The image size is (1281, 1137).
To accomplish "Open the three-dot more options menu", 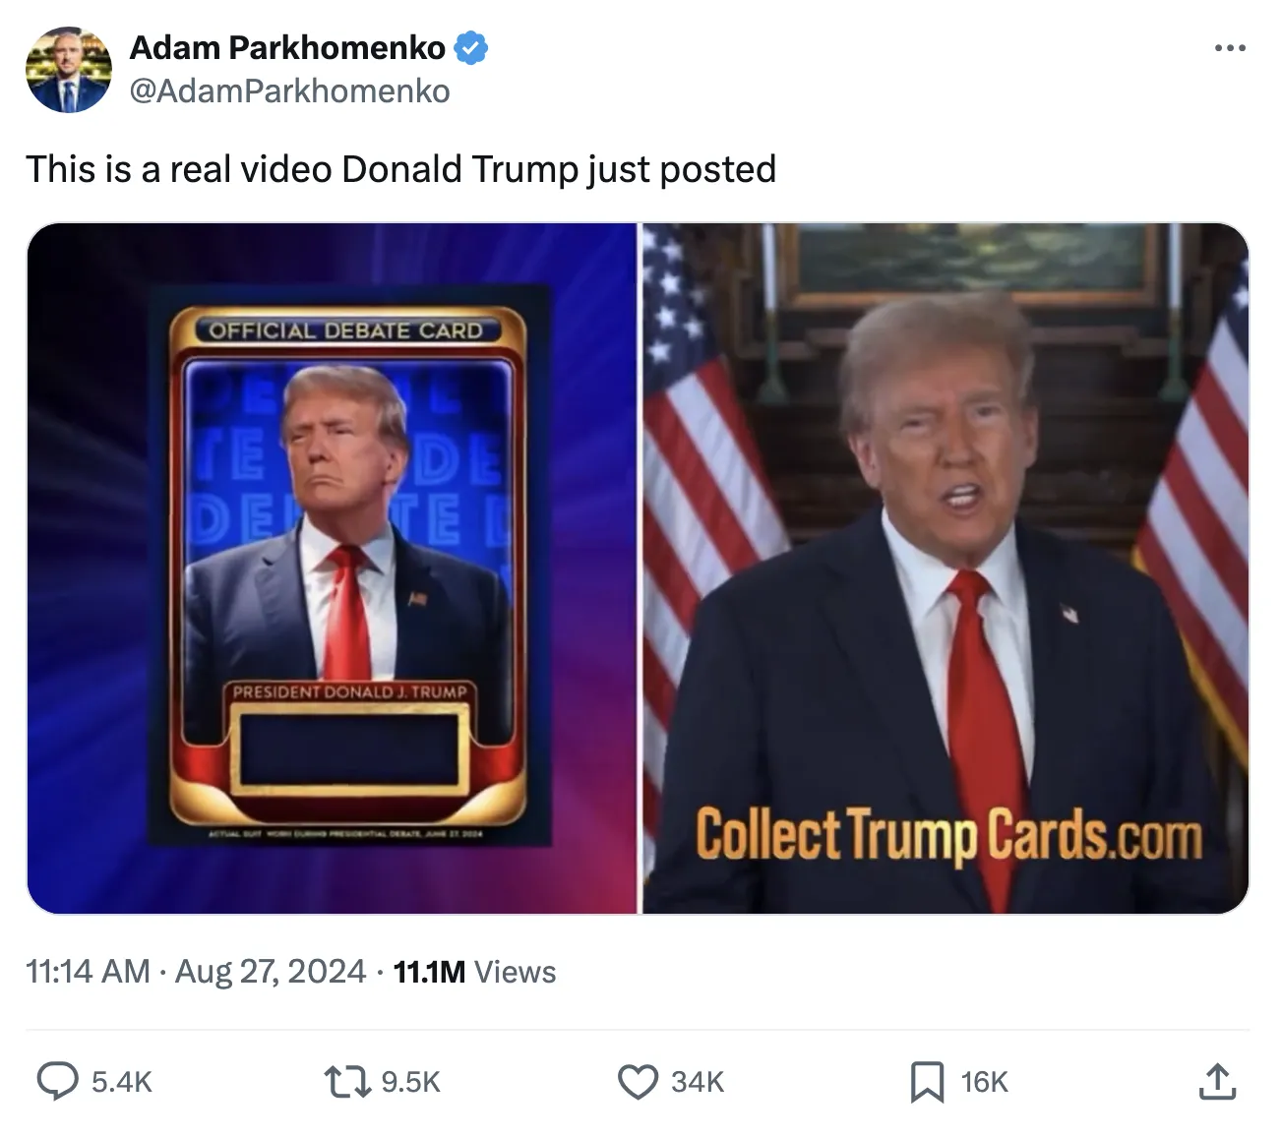I will click(x=1230, y=47).
